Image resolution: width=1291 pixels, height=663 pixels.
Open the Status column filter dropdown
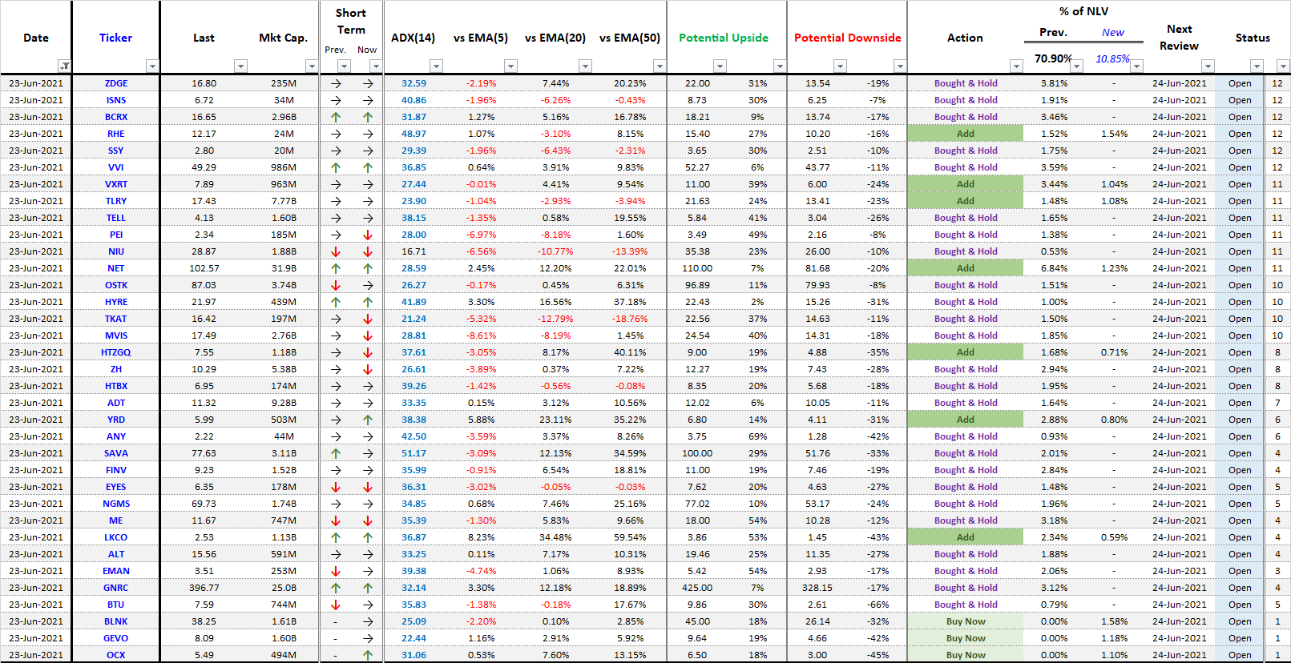1257,66
